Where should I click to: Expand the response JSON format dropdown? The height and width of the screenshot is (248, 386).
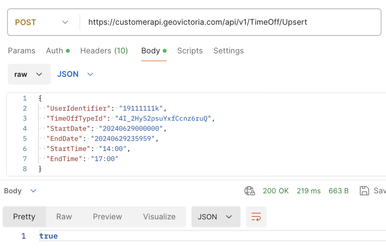click(x=216, y=217)
